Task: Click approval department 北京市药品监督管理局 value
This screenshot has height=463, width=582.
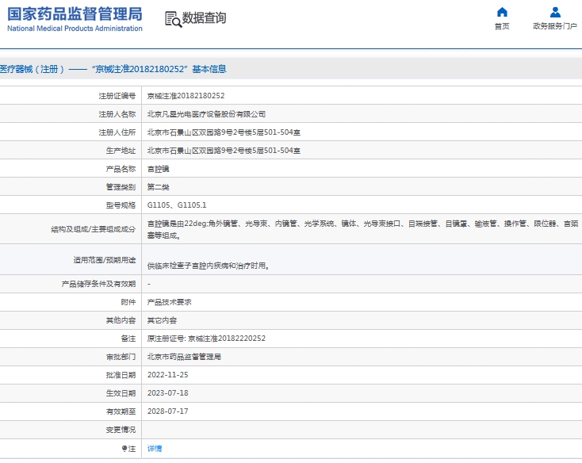Action: point(184,357)
